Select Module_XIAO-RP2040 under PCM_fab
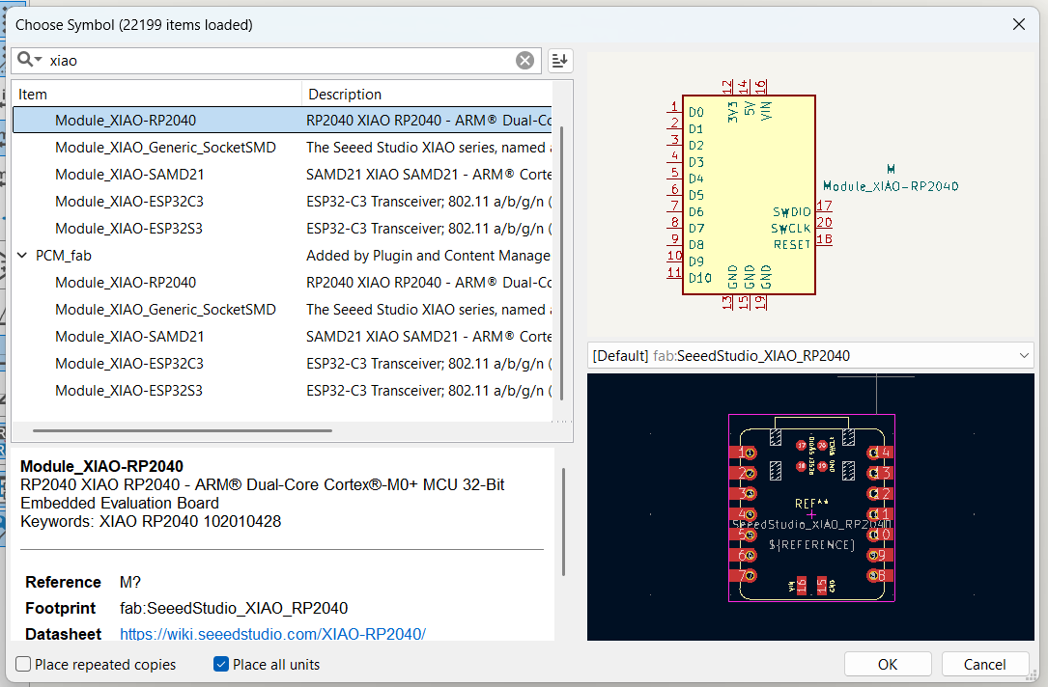Image resolution: width=1048 pixels, height=687 pixels. pos(283,283)
